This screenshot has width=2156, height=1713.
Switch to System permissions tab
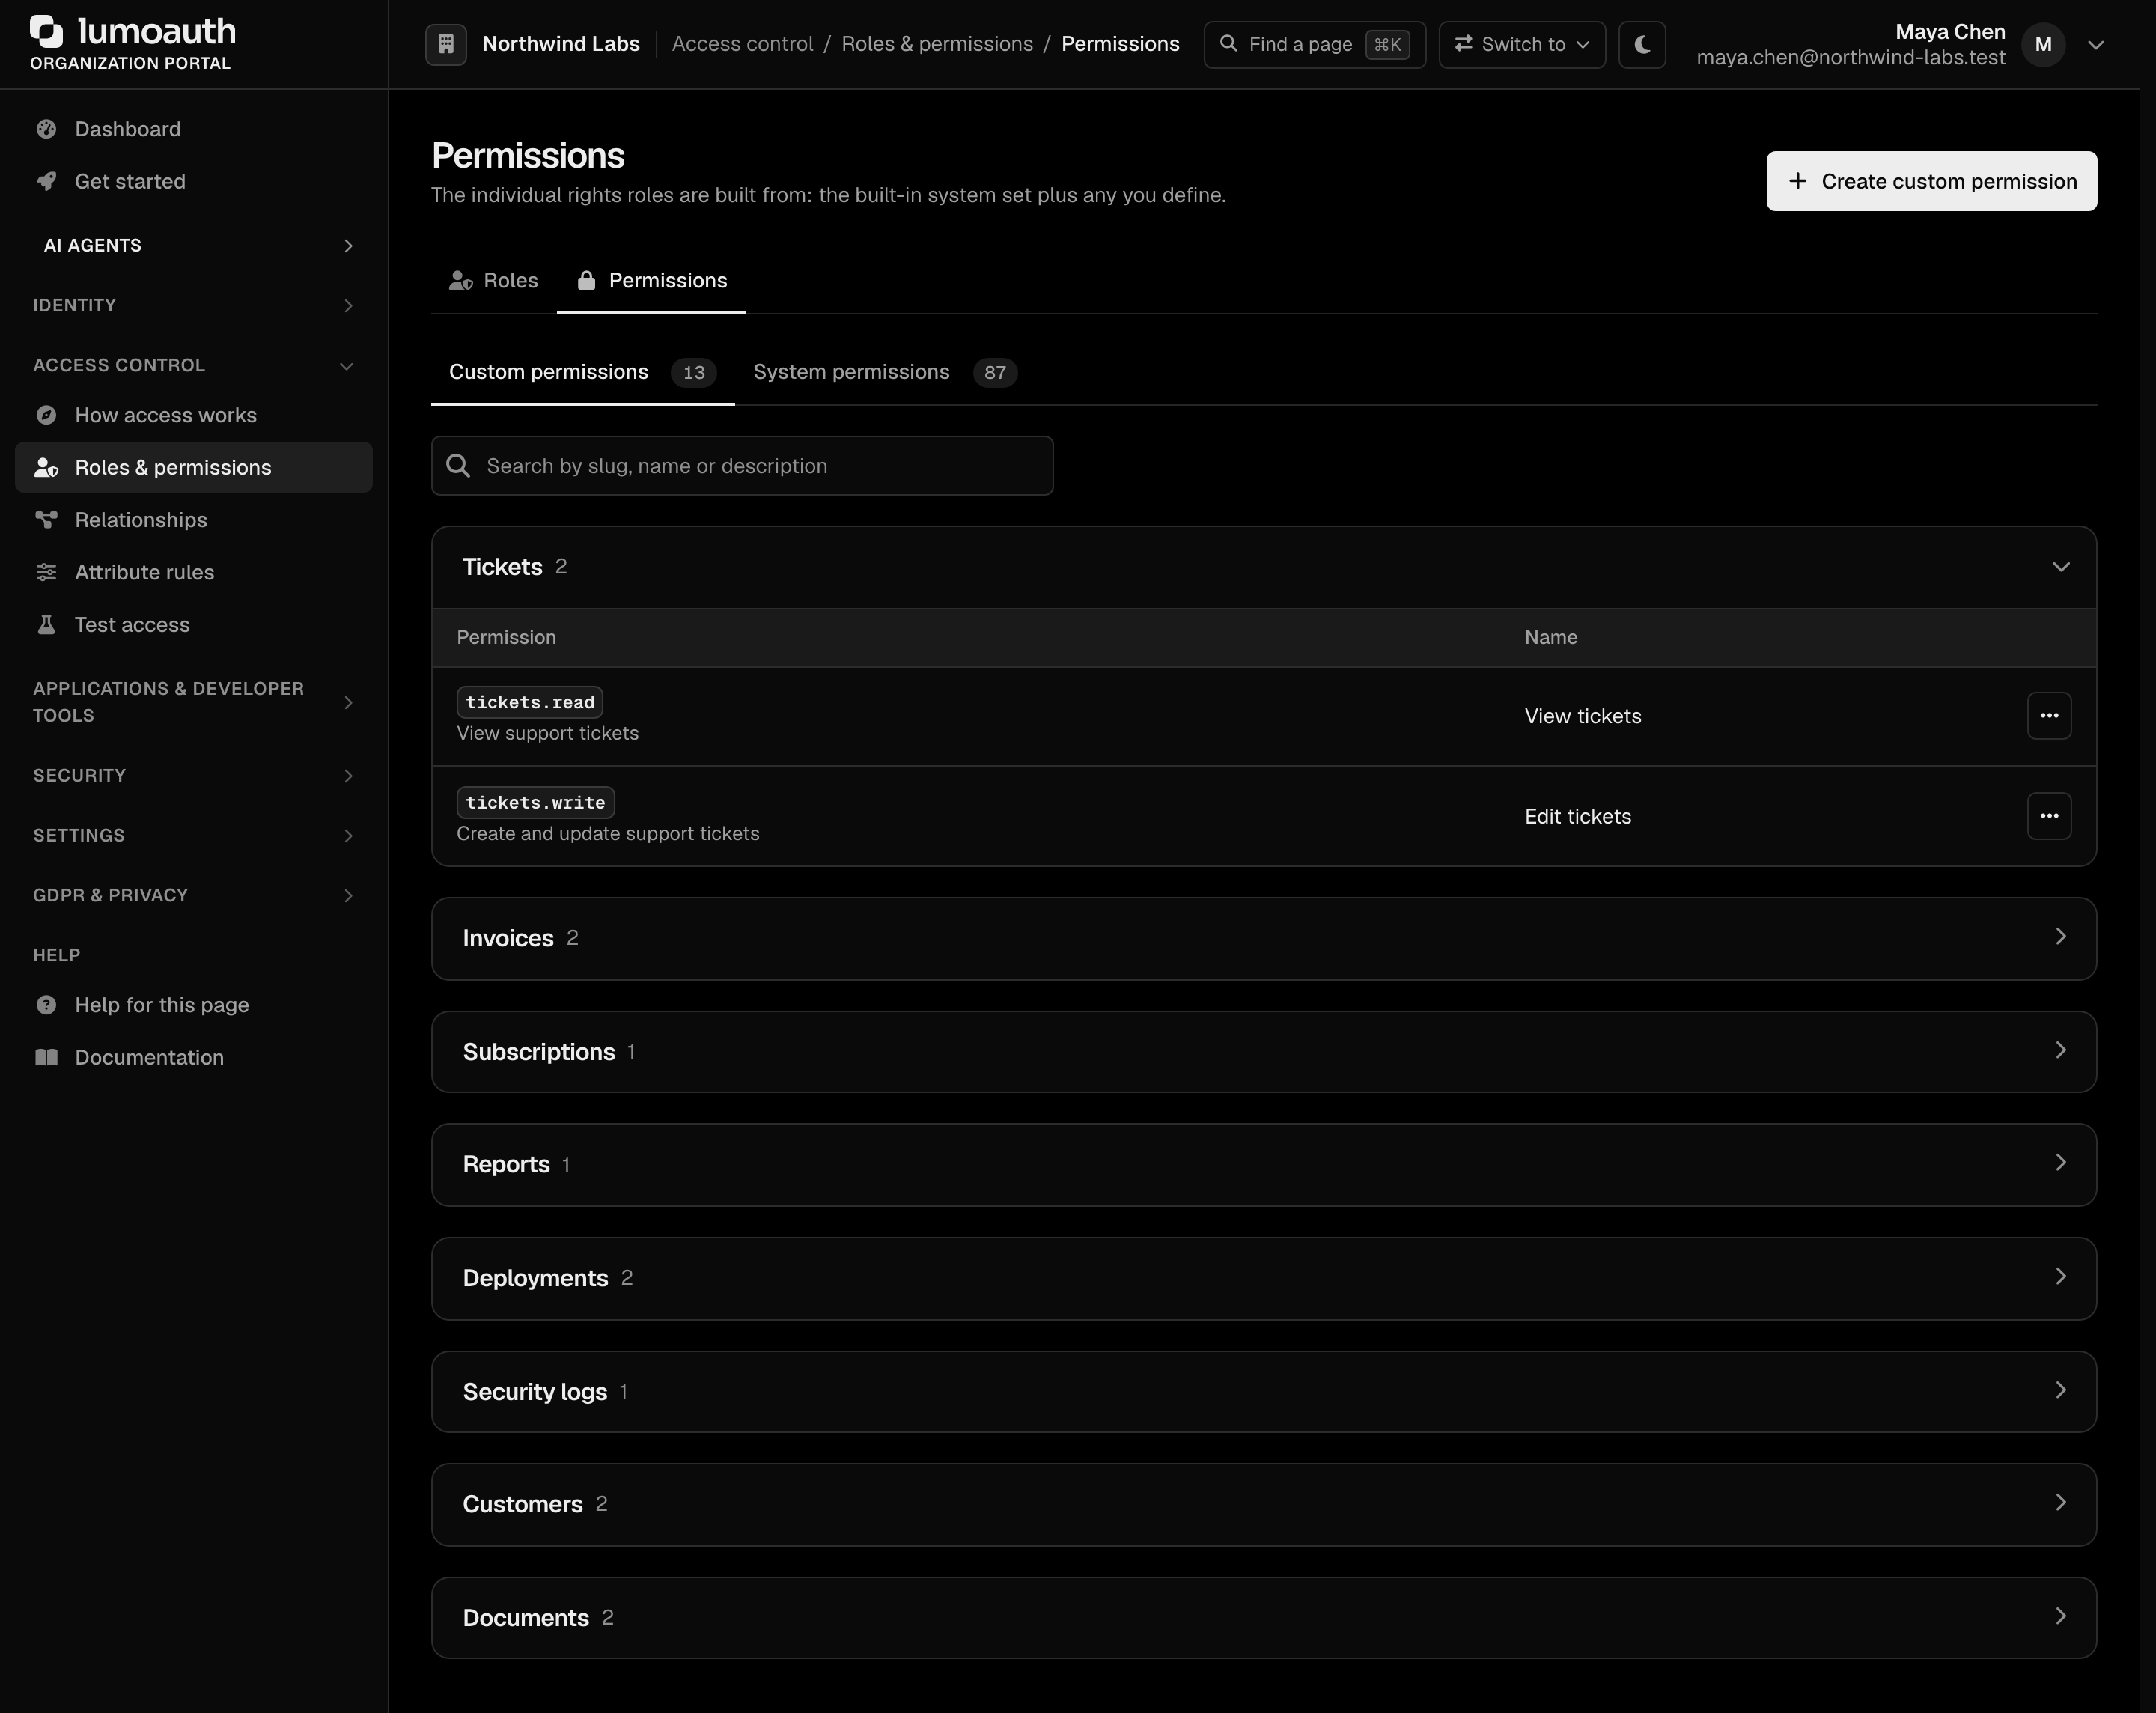click(885, 372)
